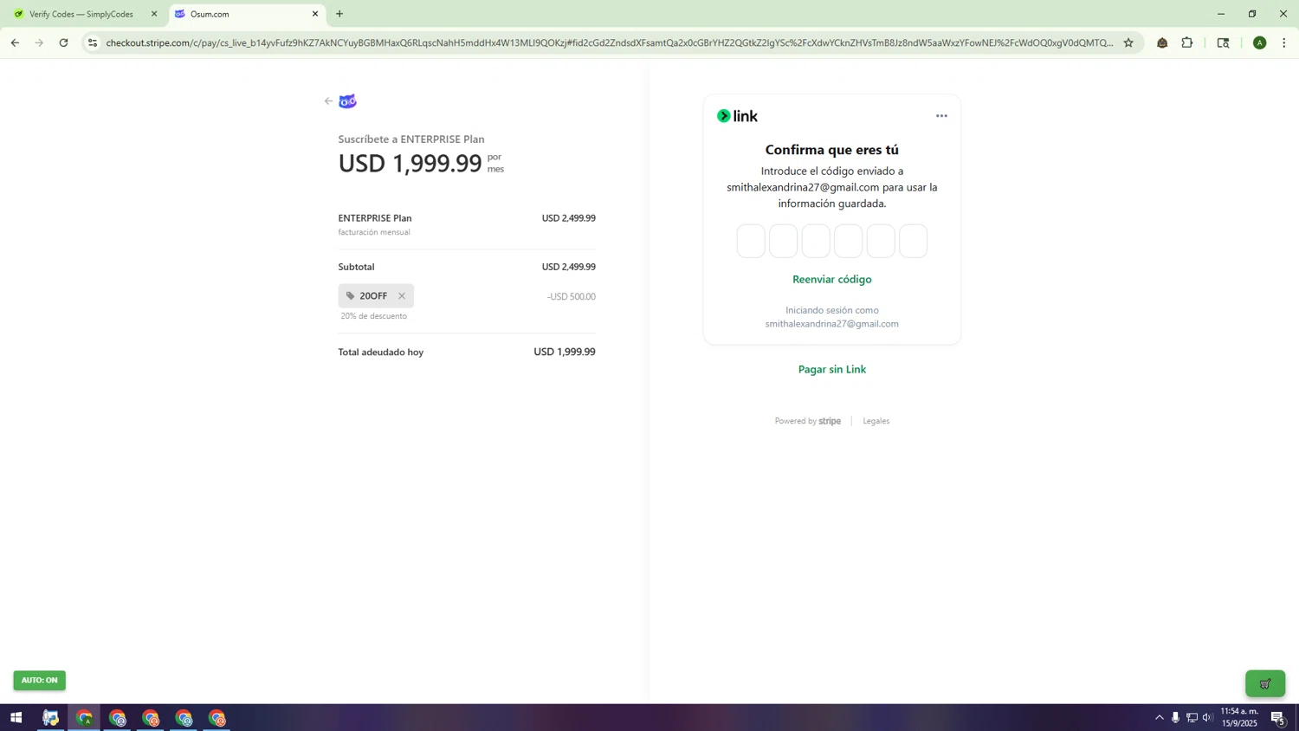1299x731 pixels.
Task: Click the Confirma que eres tú heading
Action: click(832, 150)
